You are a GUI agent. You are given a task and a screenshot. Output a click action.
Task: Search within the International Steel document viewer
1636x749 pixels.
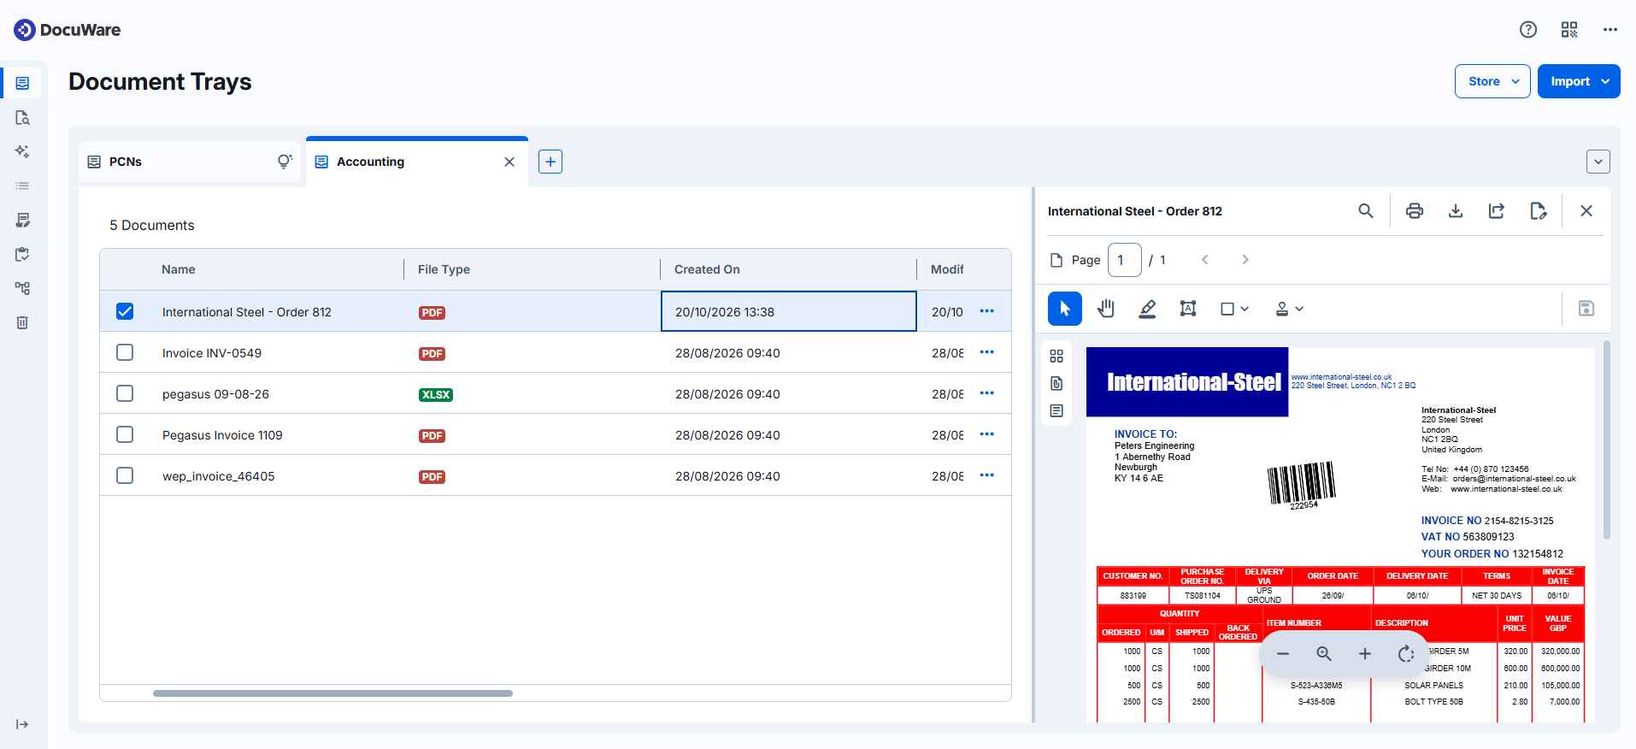coord(1366,211)
